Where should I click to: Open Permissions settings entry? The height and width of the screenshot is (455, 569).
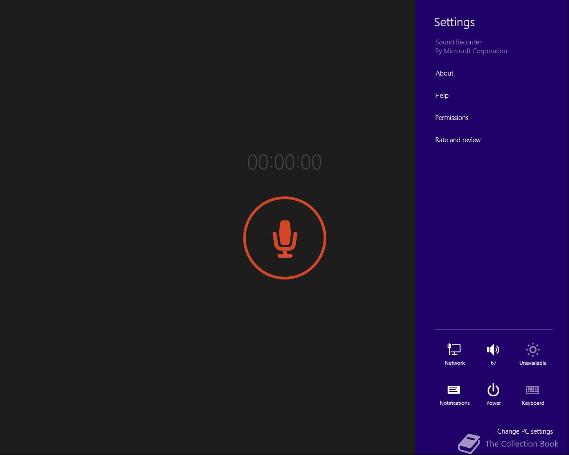coord(452,118)
